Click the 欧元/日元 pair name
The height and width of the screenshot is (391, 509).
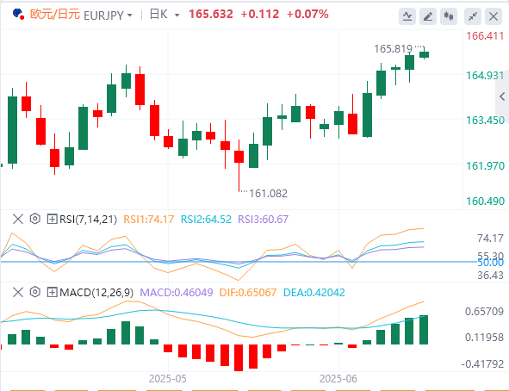(x=54, y=15)
